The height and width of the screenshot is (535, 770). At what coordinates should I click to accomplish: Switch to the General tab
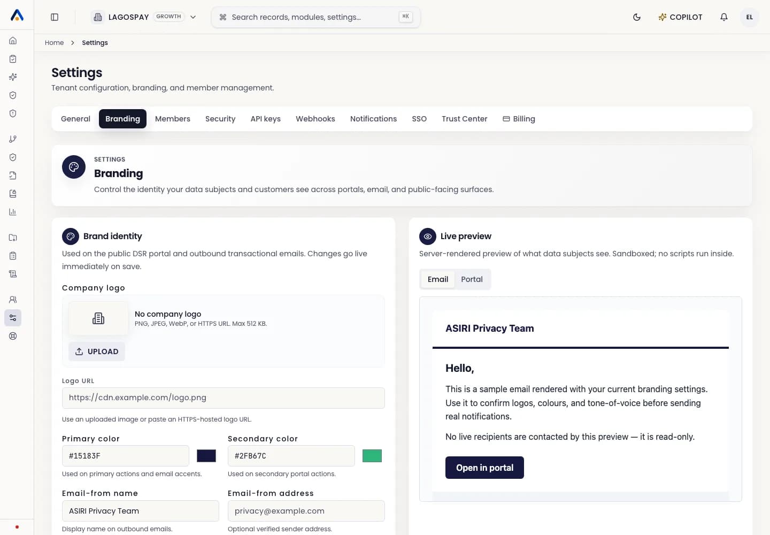[x=75, y=119]
